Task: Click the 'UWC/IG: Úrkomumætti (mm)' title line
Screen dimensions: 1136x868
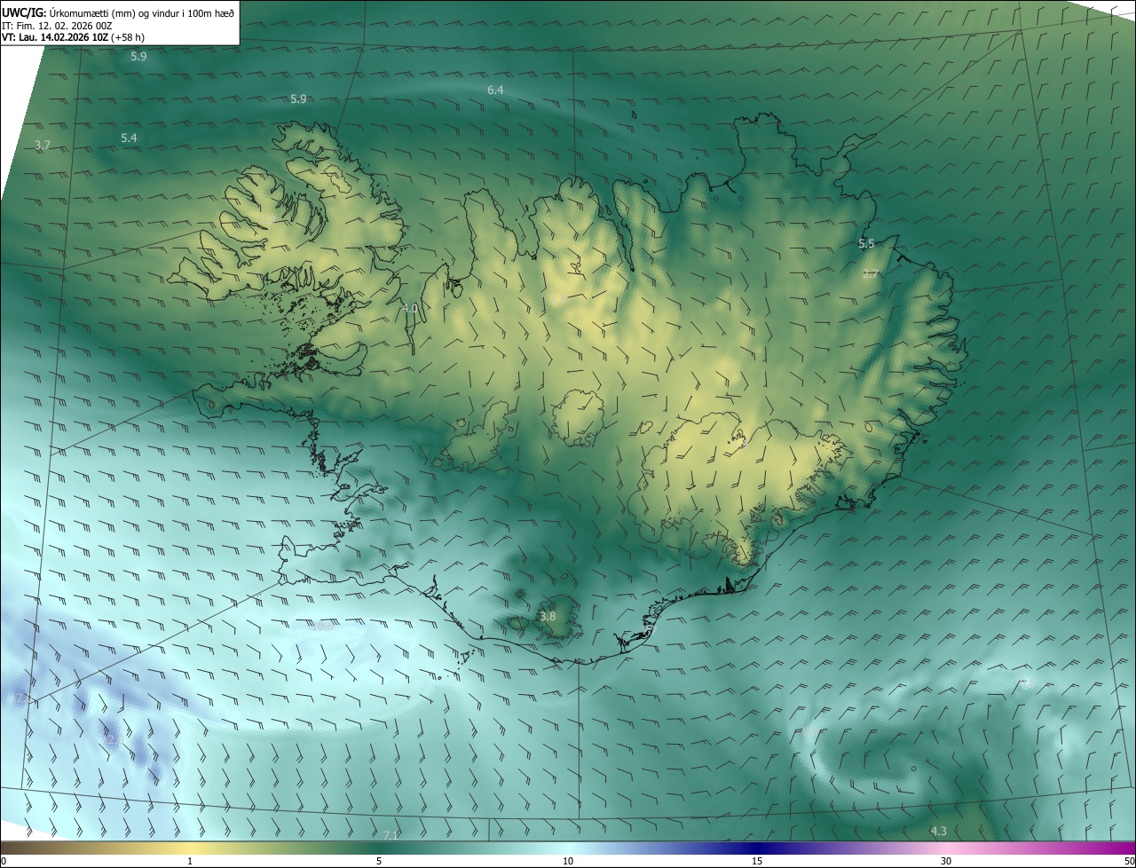Action: [119, 12]
